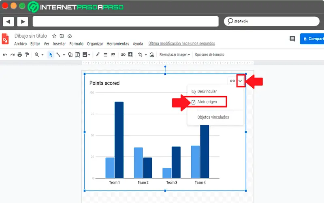Open the linked chart options chevron
Image resolution: width=324 pixels, height=203 pixels.
(x=240, y=81)
